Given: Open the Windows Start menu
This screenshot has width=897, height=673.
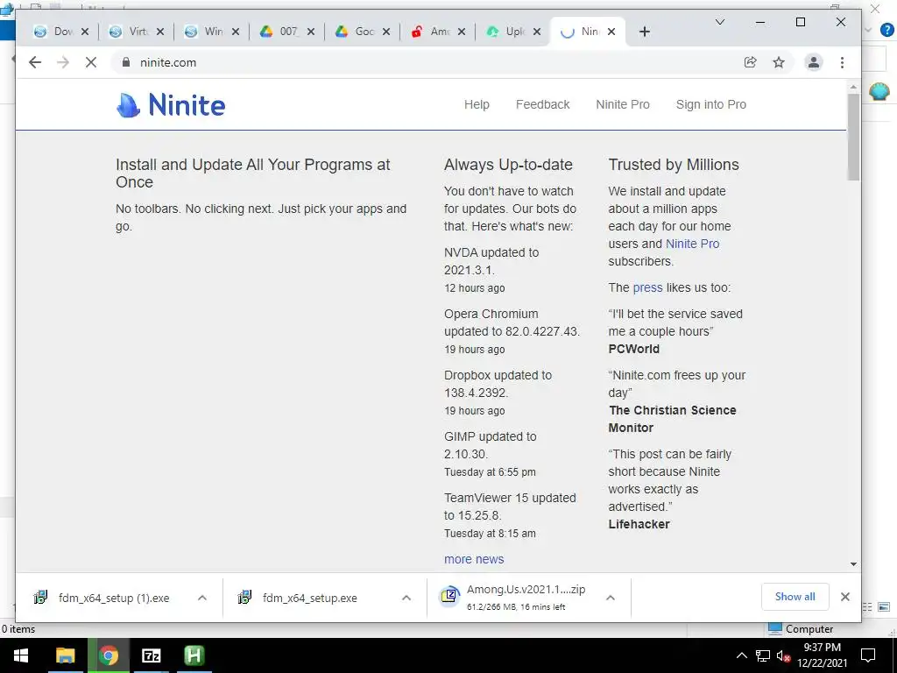Looking at the screenshot, I should (21, 655).
